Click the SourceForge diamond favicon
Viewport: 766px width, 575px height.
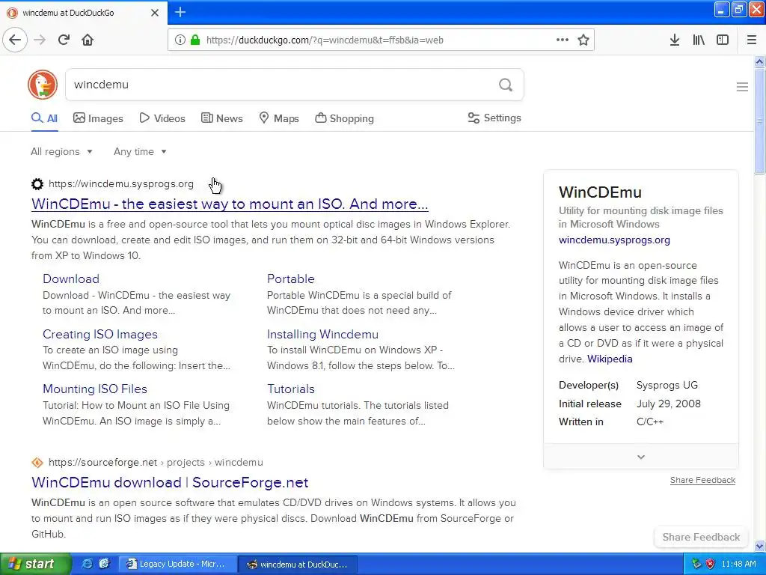[x=37, y=463]
